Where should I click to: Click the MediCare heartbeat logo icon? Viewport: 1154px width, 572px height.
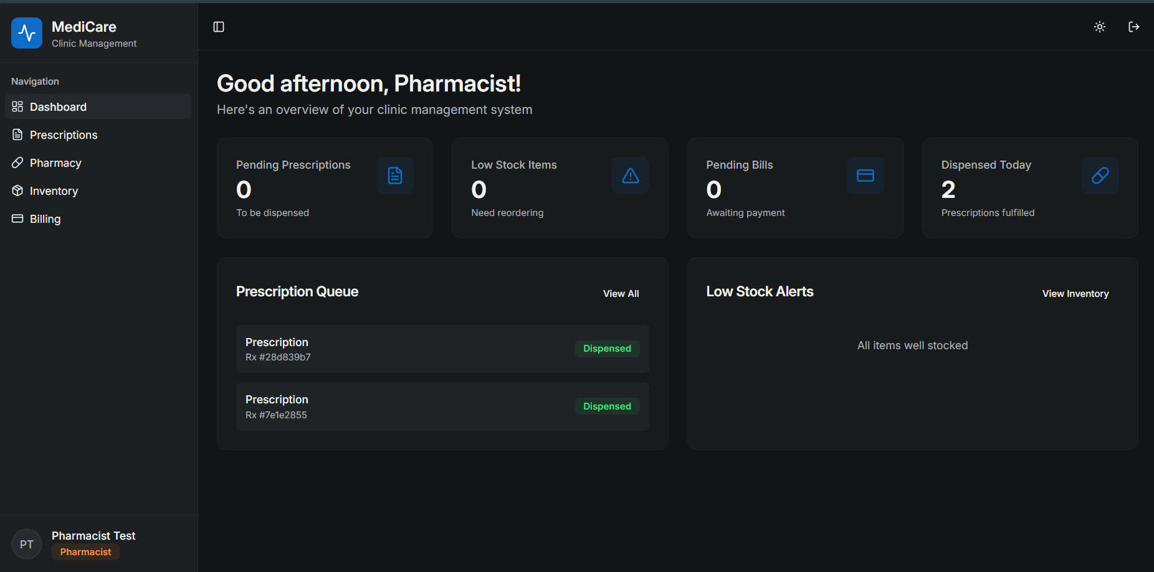click(27, 33)
